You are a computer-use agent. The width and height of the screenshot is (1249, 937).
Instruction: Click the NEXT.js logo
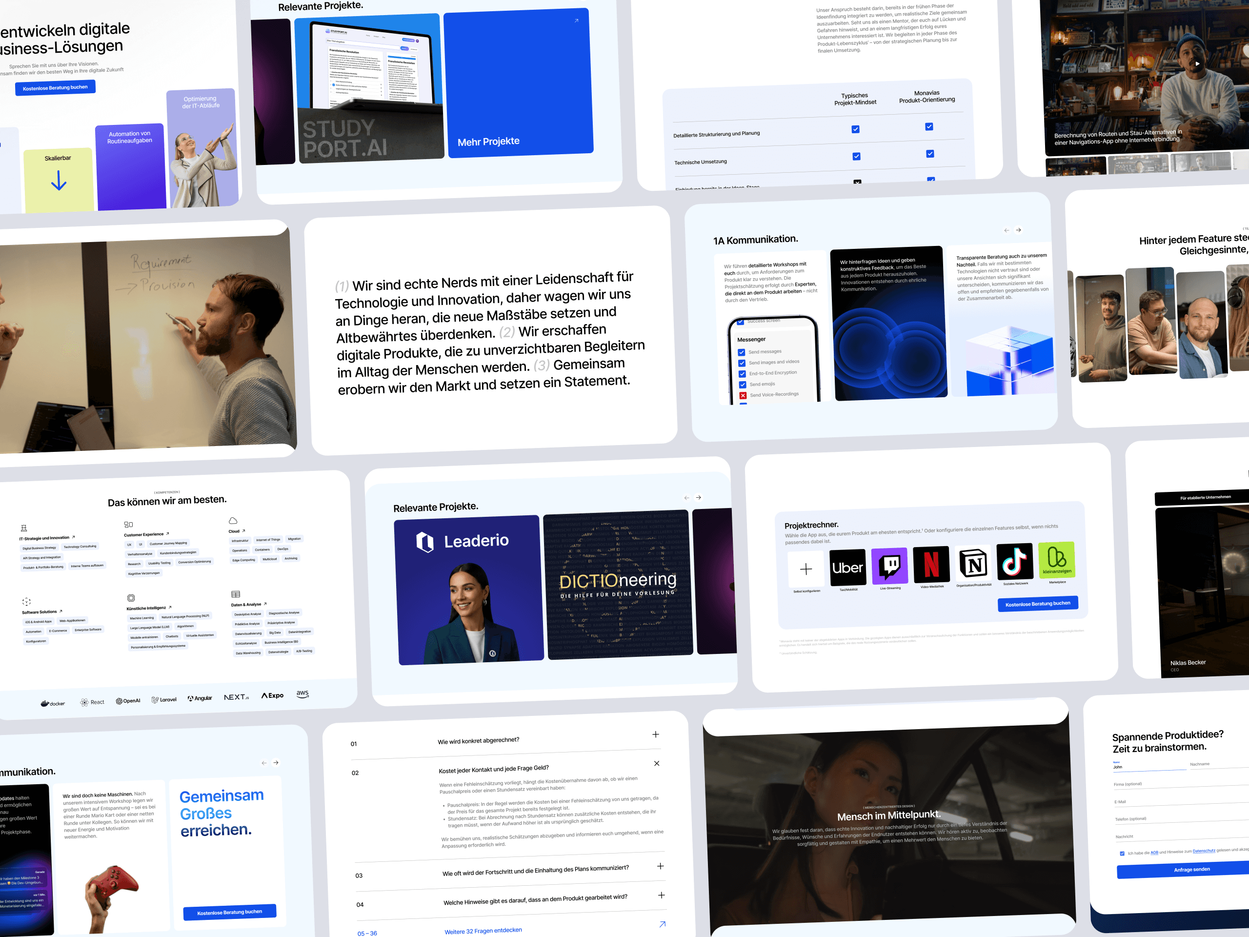[237, 697]
